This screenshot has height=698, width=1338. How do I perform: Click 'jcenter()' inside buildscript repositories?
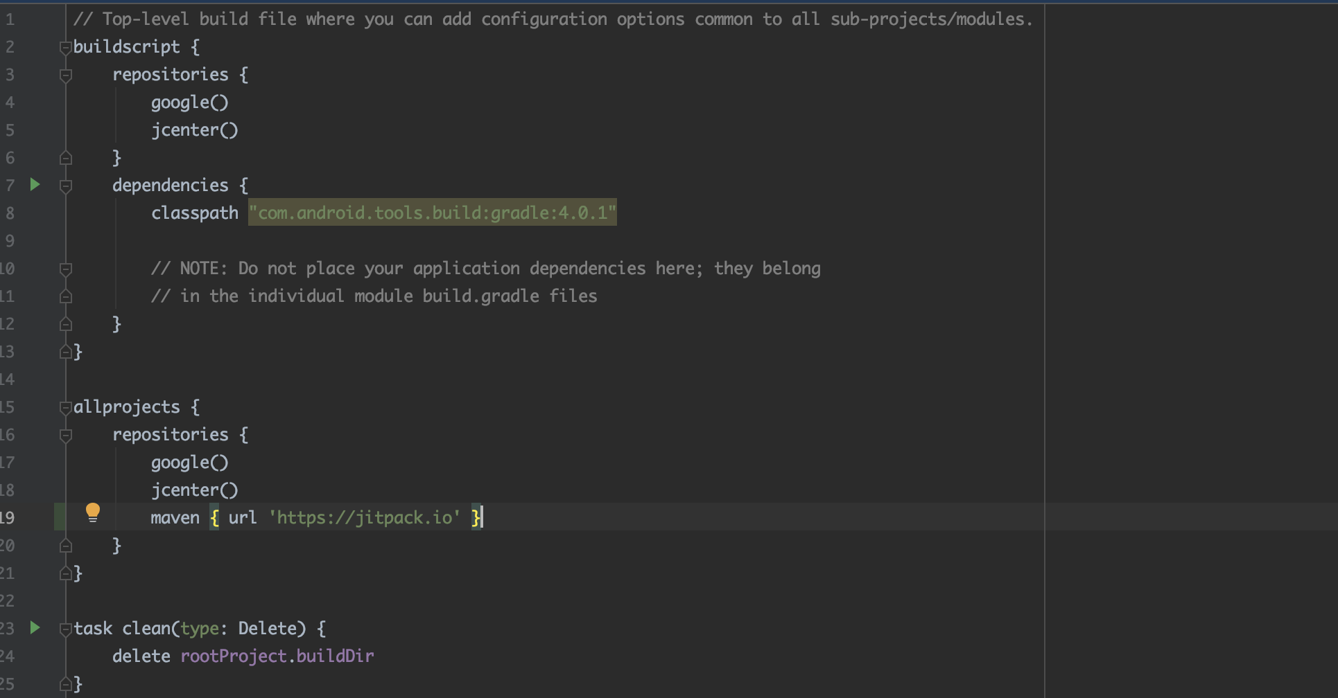pyautogui.click(x=195, y=129)
